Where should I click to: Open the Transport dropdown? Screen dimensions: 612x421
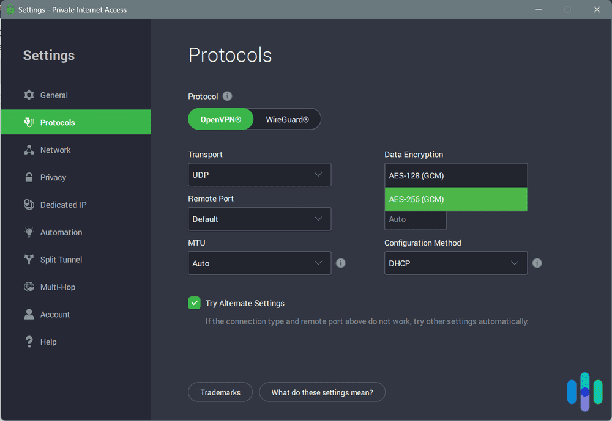click(259, 174)
